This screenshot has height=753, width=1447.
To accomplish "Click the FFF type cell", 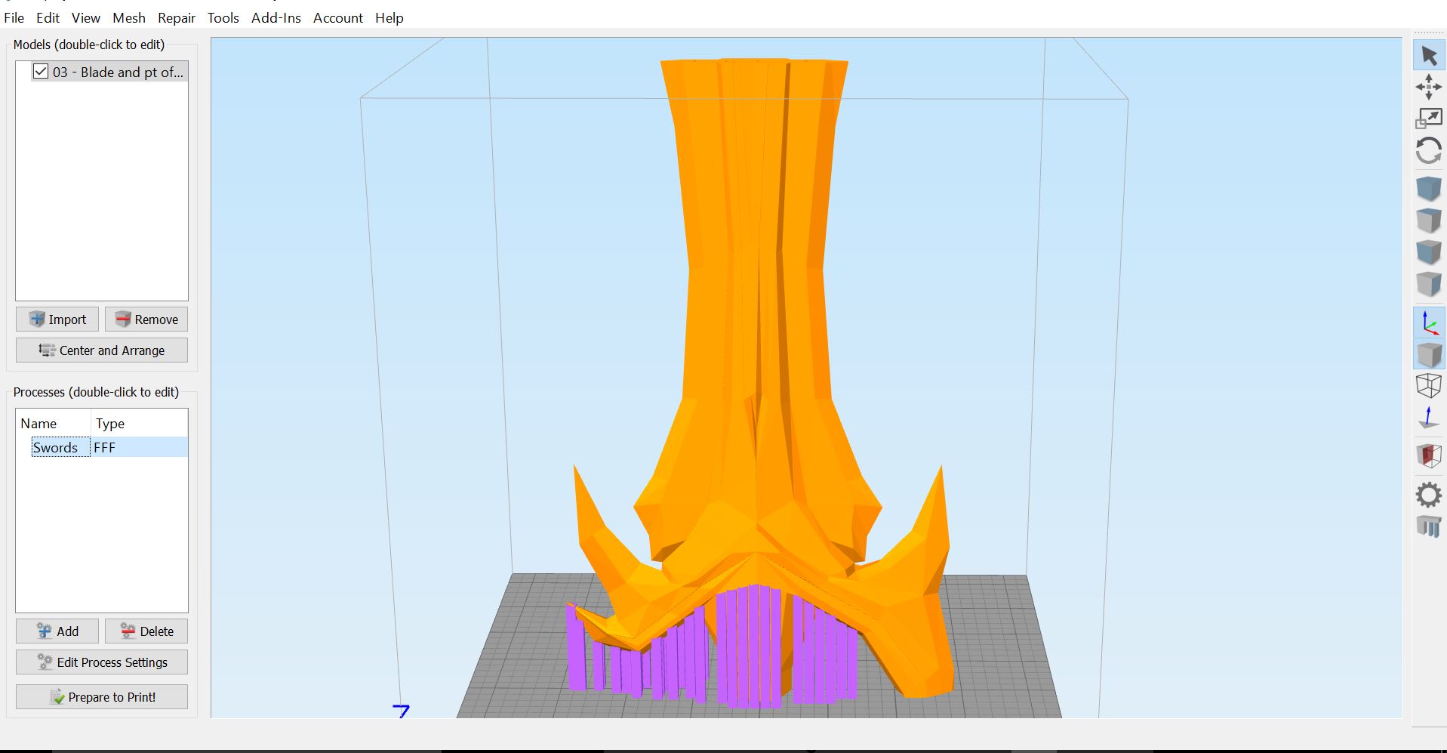I will pos(139,447).
